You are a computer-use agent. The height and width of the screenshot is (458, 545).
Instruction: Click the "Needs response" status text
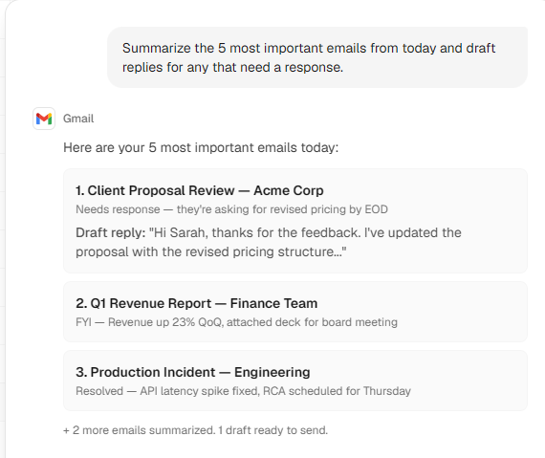[118, 209]
